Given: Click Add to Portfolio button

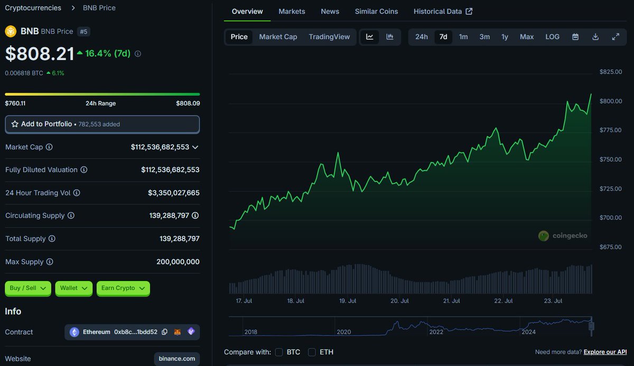Looking at the screenshot, I should [x=102, y=124].
